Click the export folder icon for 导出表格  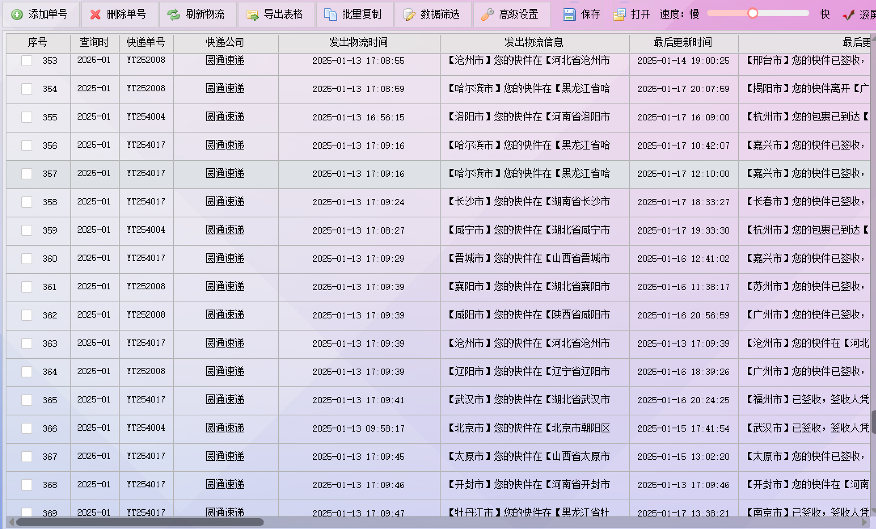[252, 15]
